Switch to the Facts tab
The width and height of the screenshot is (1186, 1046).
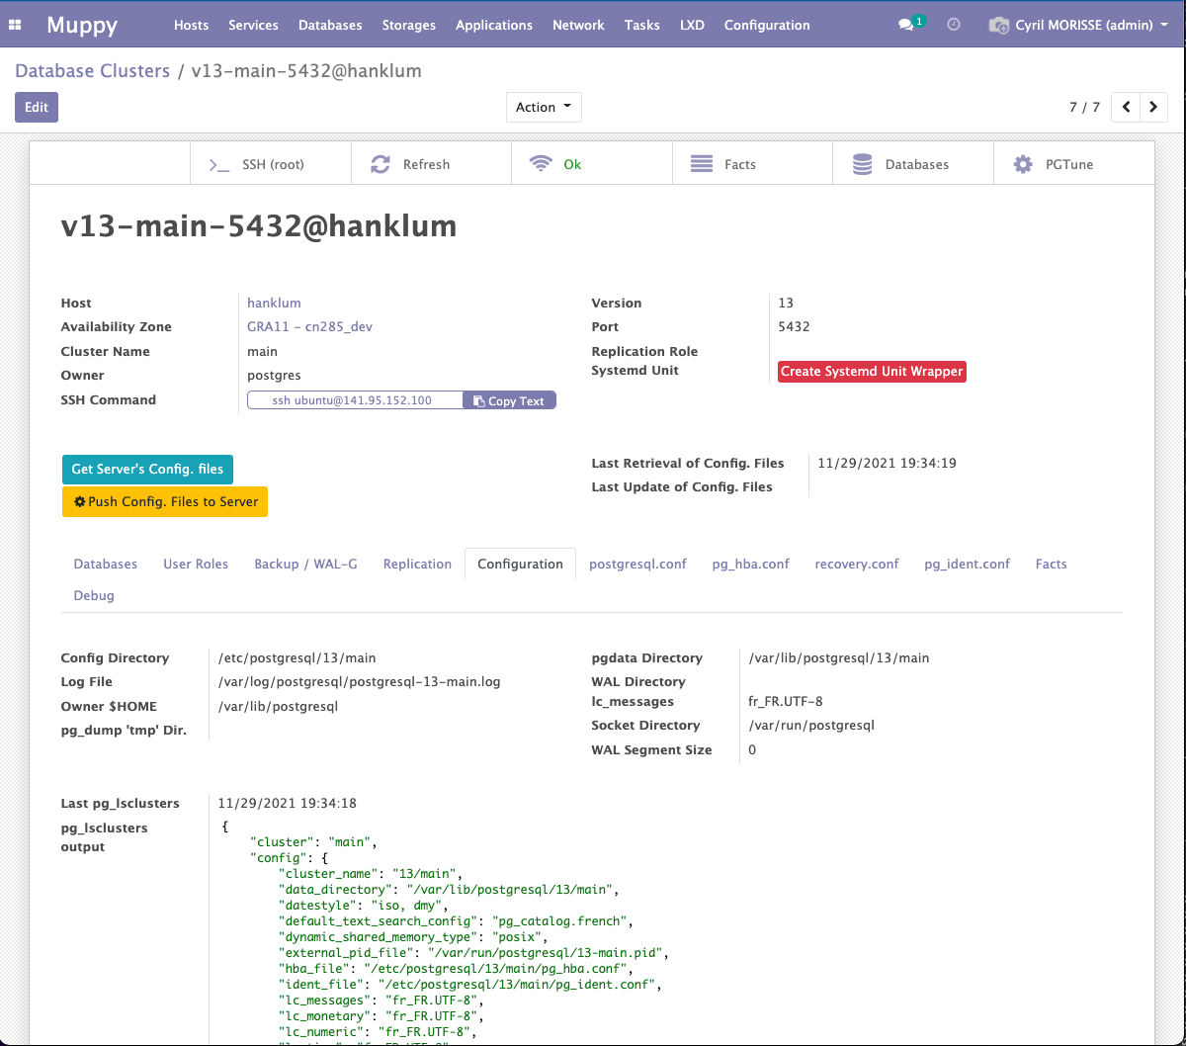1052,564
